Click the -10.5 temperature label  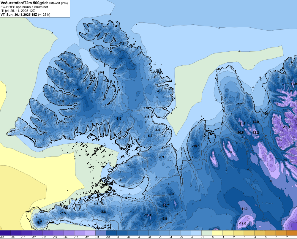(196, 146)
